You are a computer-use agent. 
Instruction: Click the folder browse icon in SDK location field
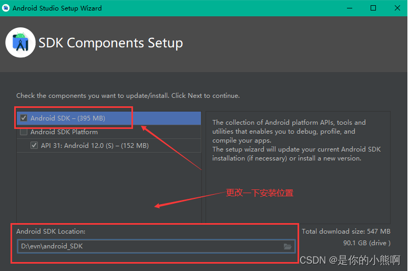(x=288, y=246)
